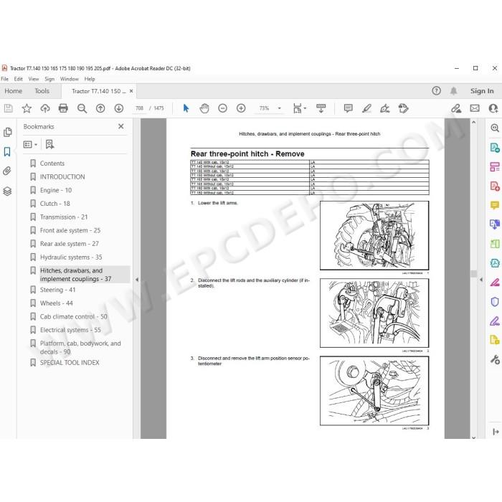502x502 pixels.
Task: Open the Help menu
Action: (90, 79)
